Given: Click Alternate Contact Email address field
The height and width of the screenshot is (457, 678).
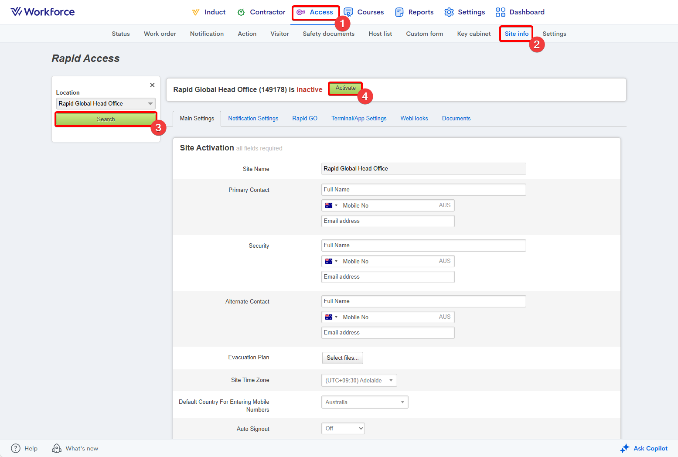Looking at the screenshot, I should [388, 333].
